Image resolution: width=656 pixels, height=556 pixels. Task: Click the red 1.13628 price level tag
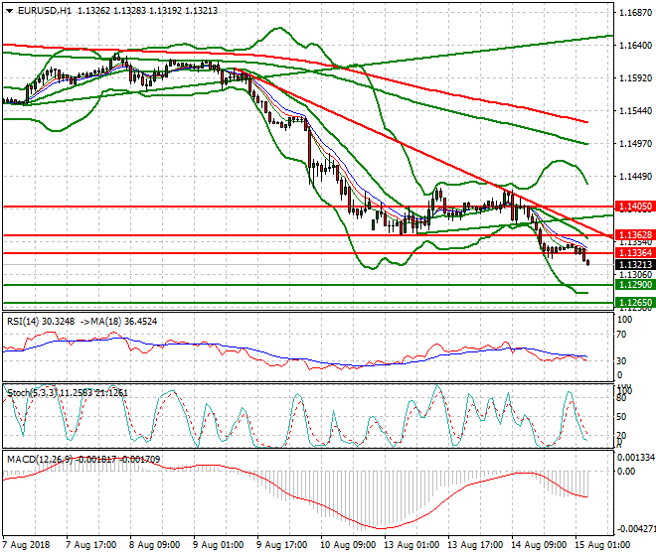(x=633, y=235)
